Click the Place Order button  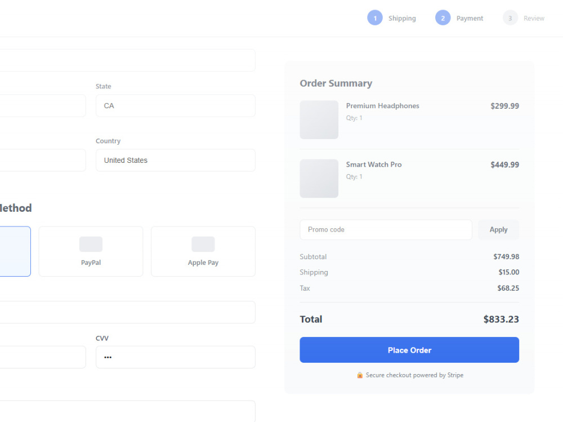409,350
